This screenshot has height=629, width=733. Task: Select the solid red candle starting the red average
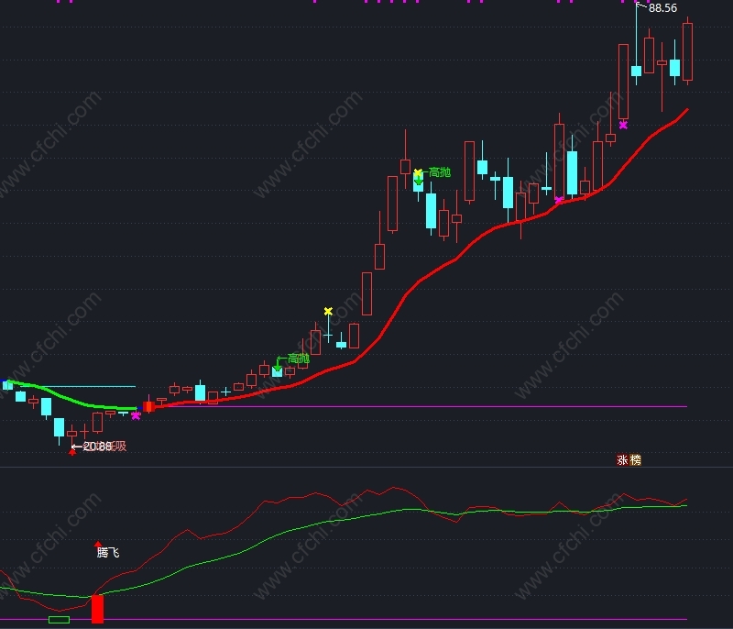(148, 406)
